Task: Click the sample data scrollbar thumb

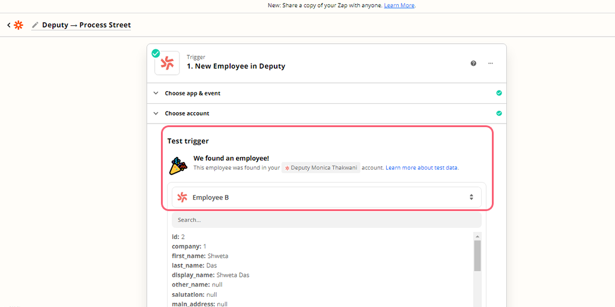Action: point(477,256)
